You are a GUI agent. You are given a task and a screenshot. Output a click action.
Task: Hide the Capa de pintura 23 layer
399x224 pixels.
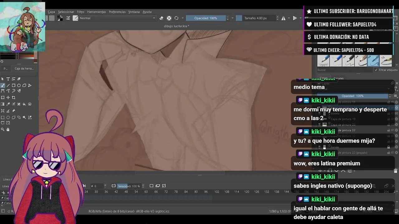point(319,124)
